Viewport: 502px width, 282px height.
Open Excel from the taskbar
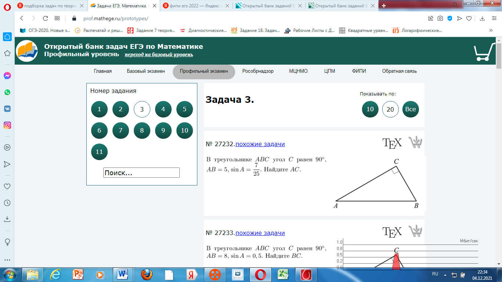[x=283, y=275]
